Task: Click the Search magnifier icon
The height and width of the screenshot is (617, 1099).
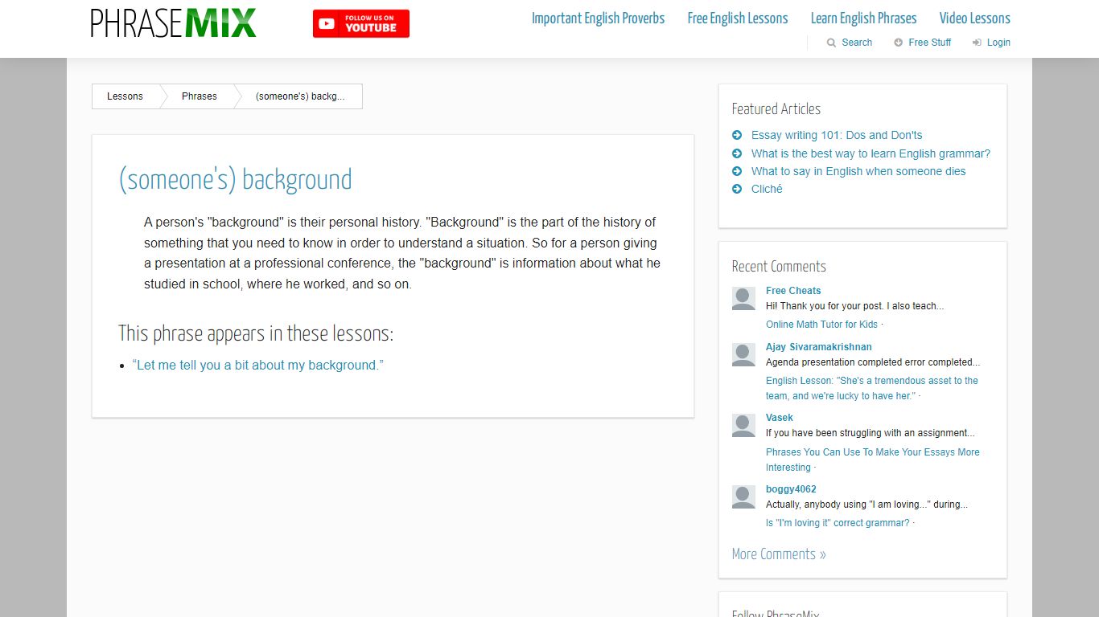Action: click(831, 43)
